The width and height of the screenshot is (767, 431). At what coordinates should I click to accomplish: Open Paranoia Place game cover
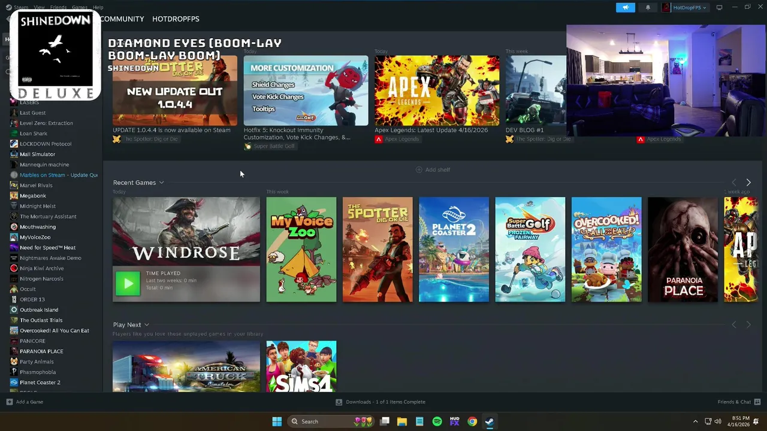click(683, 249)
